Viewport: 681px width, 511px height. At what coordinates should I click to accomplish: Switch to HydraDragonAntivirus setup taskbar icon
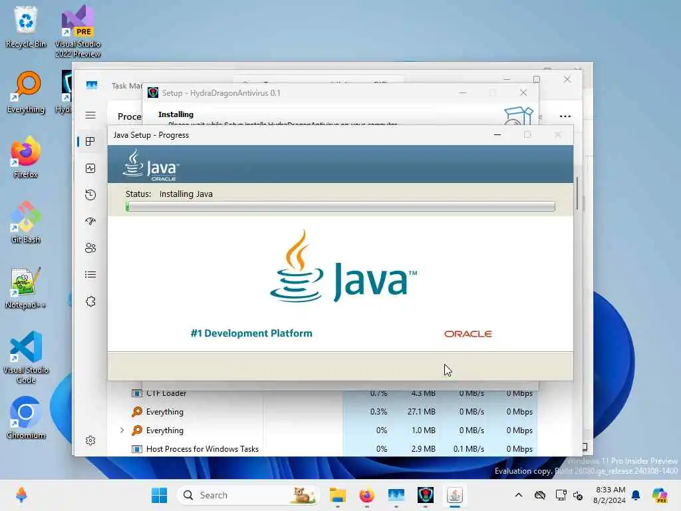[425, 495]
